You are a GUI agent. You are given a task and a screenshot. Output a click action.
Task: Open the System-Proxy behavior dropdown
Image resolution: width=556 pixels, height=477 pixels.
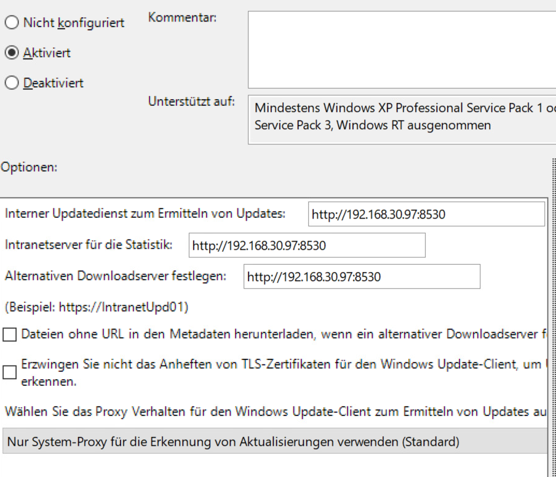[x=274, y=442]
